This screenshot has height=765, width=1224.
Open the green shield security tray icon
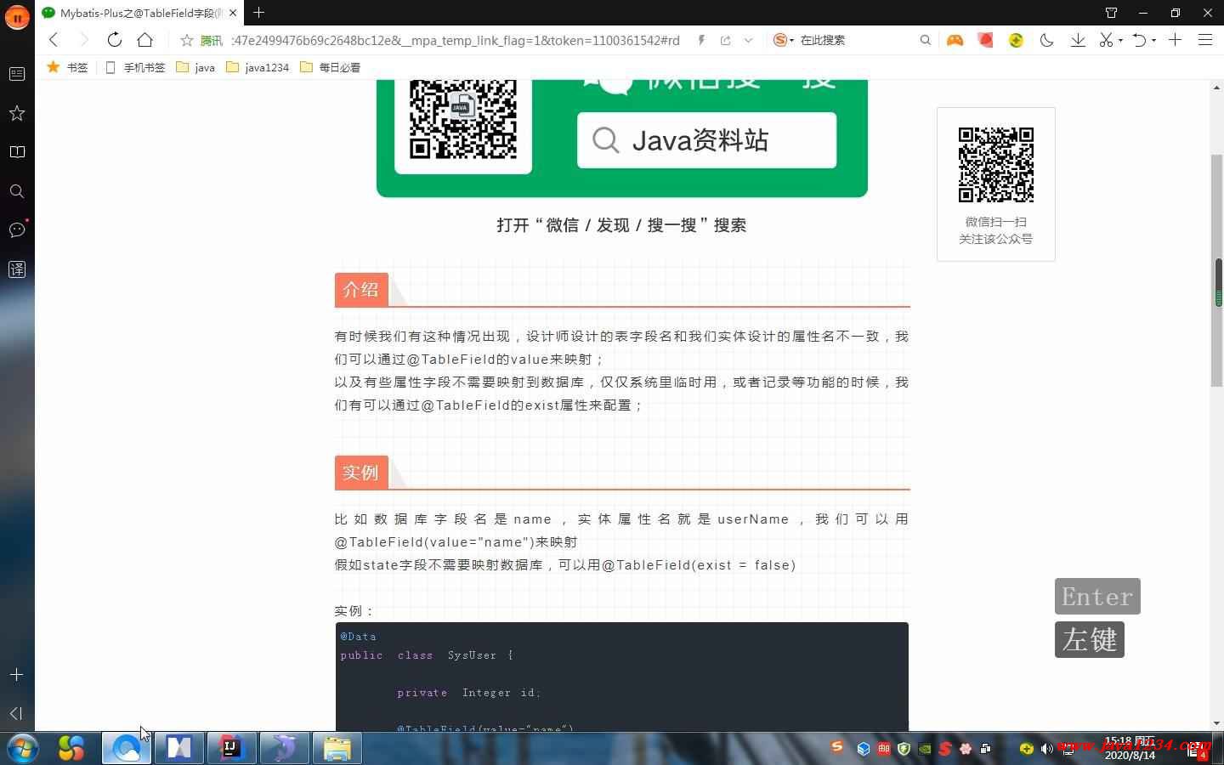[x=904, y=749]
